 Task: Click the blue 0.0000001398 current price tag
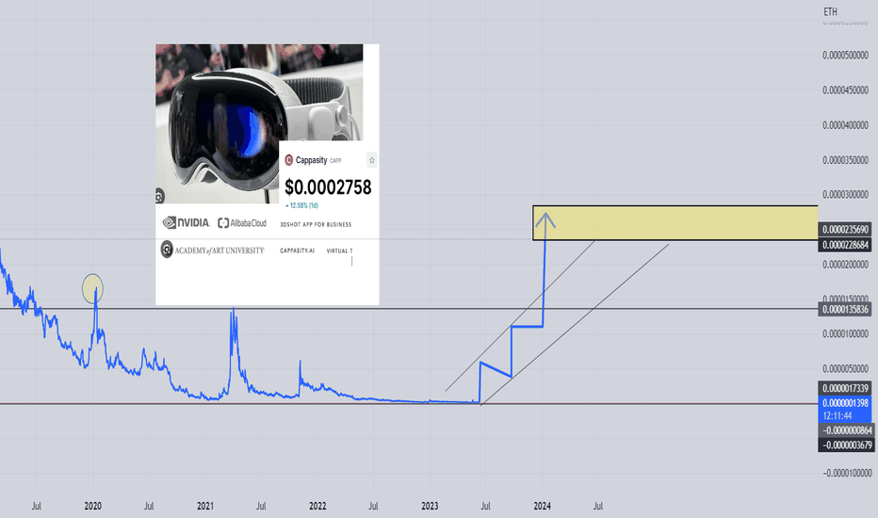(846, 403)
